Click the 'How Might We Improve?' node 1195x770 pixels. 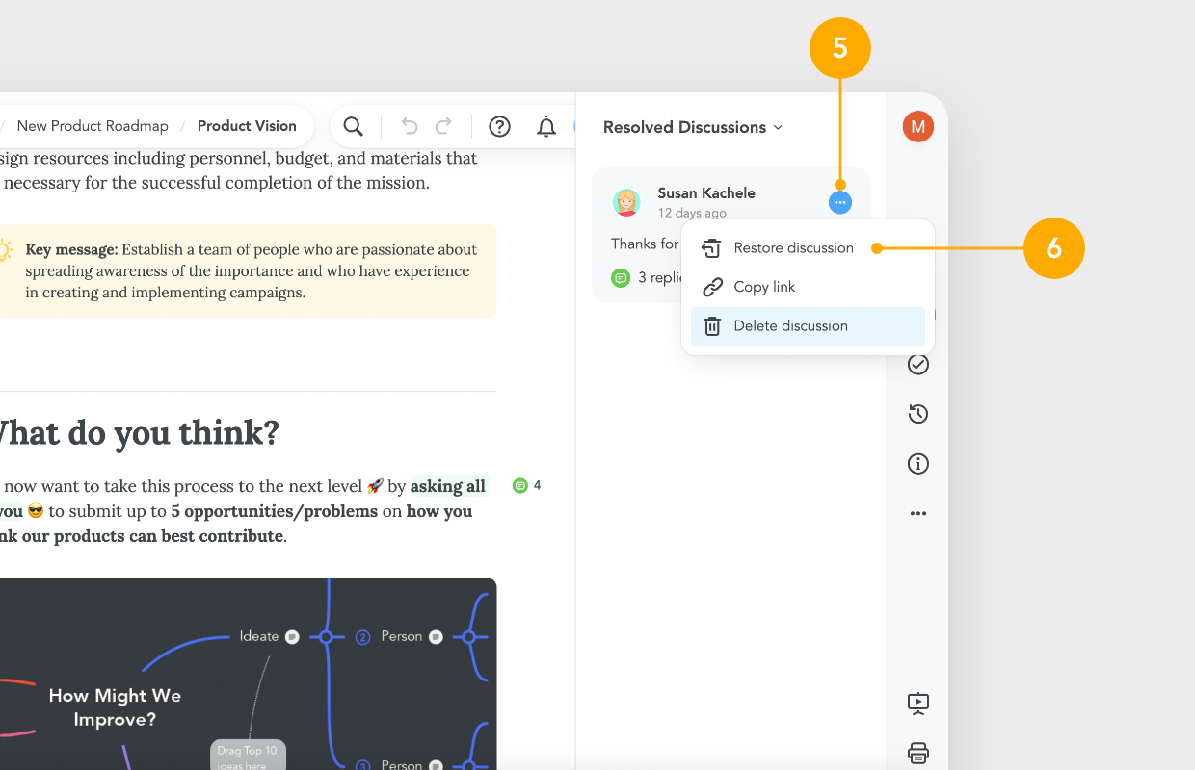(115, 707)
